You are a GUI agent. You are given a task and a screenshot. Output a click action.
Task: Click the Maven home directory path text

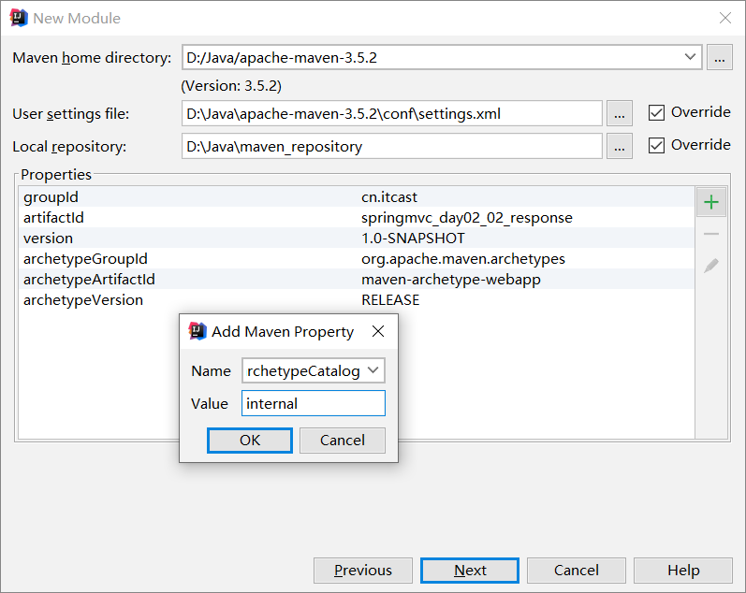point(282,58)
